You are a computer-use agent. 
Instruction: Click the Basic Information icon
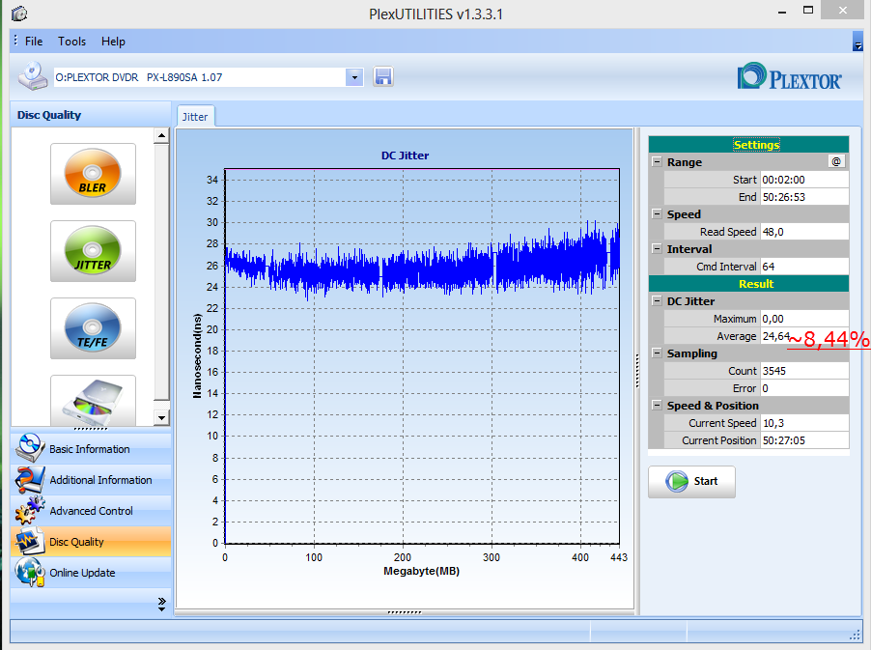[x=29, y=448]
